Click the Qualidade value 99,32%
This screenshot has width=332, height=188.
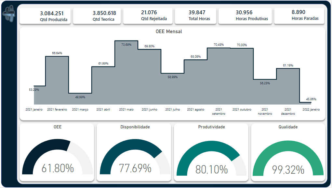tap(288, 170)
